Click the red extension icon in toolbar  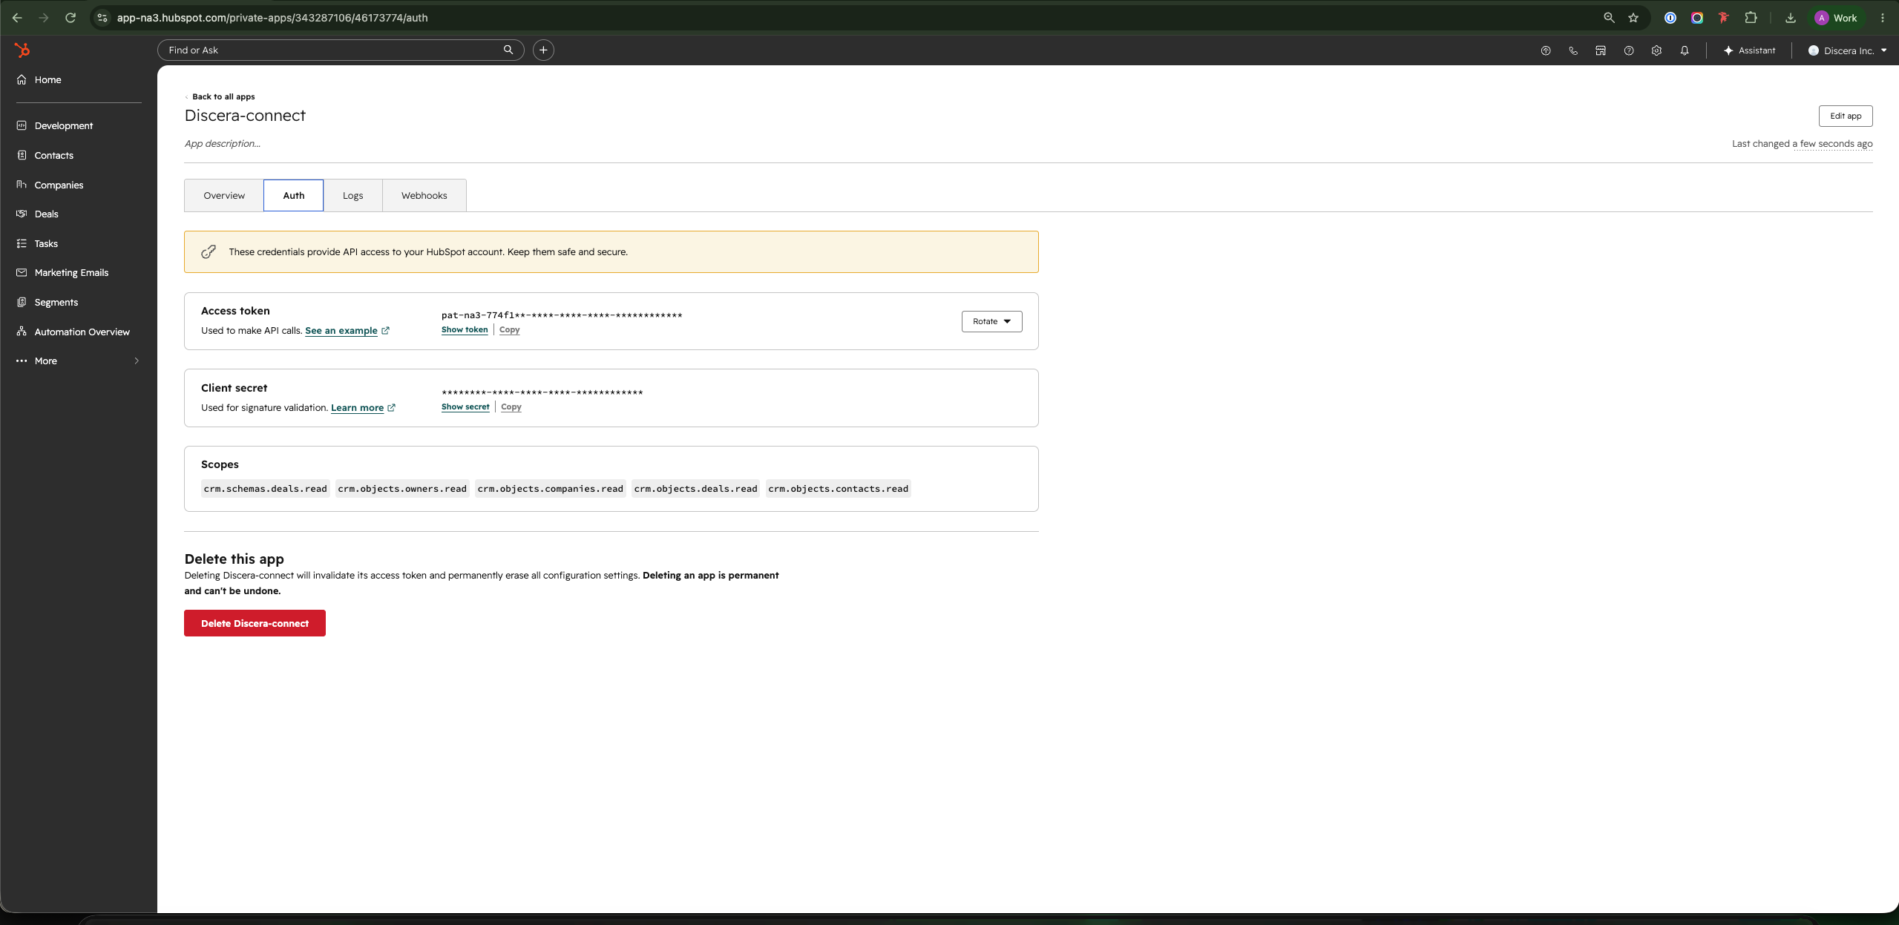1723,18
